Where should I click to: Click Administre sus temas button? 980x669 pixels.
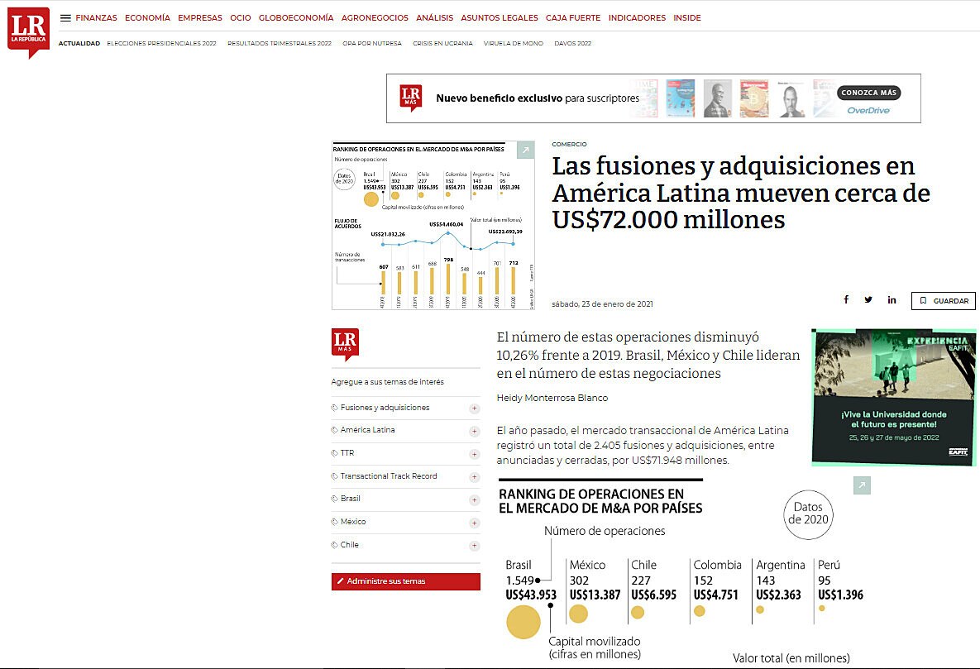[x=405, y=581]
